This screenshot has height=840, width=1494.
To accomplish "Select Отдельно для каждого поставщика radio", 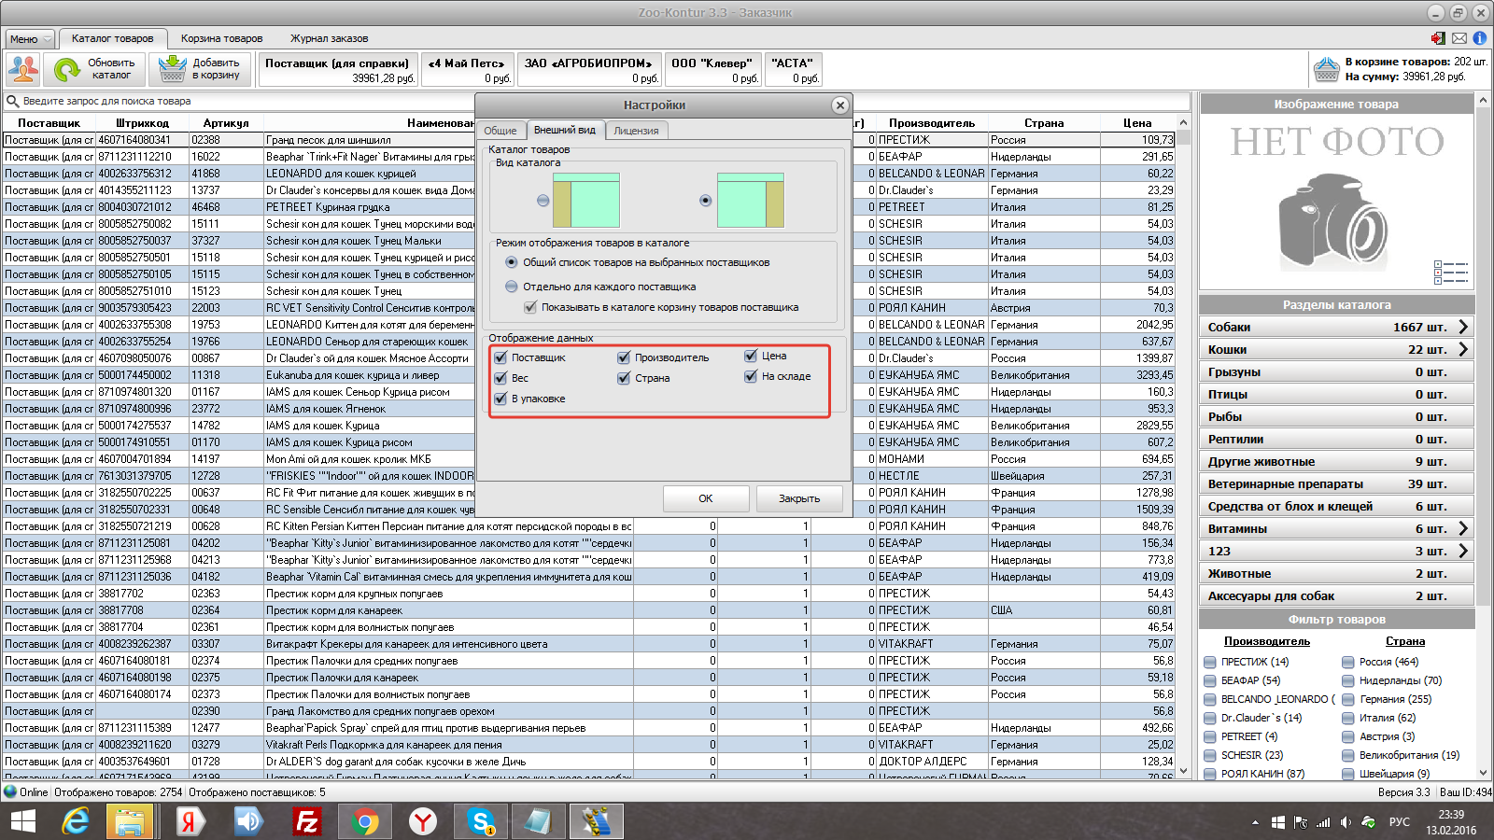I will point(511,287).
